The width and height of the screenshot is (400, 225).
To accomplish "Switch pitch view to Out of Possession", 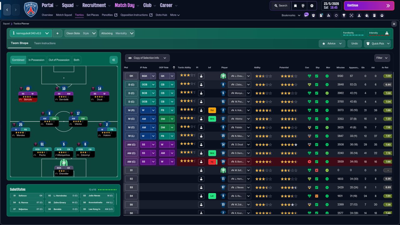I will point(59,60).
